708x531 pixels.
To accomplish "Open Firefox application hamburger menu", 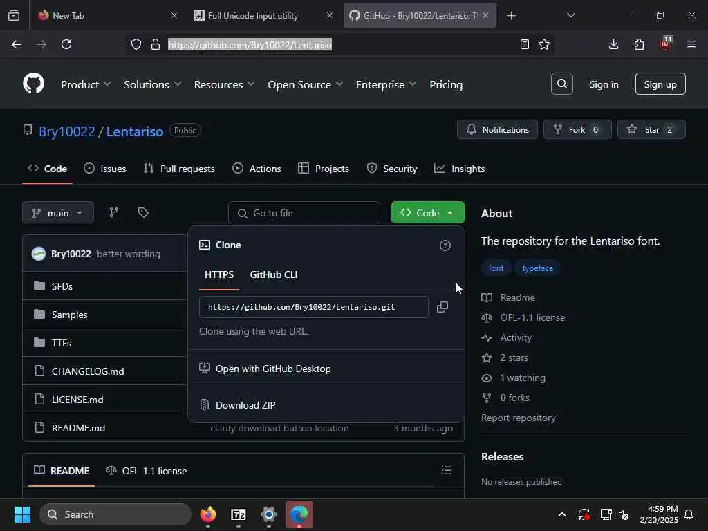I will (691, 44).
